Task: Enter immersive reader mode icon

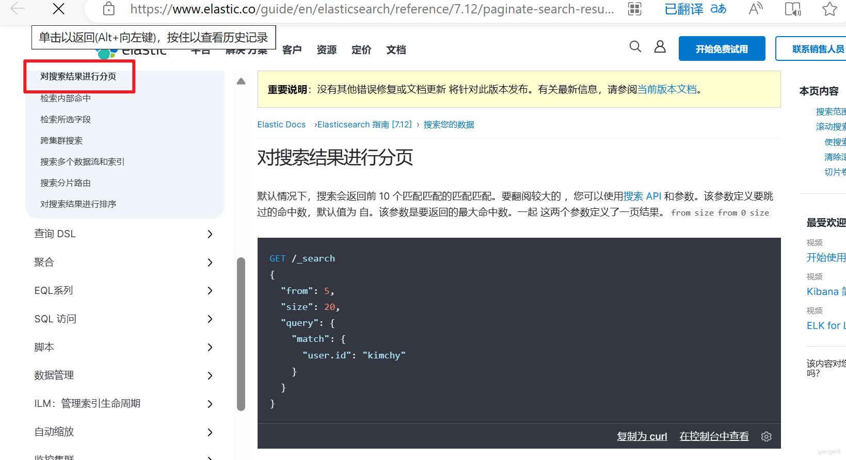Action: [793, 9]
